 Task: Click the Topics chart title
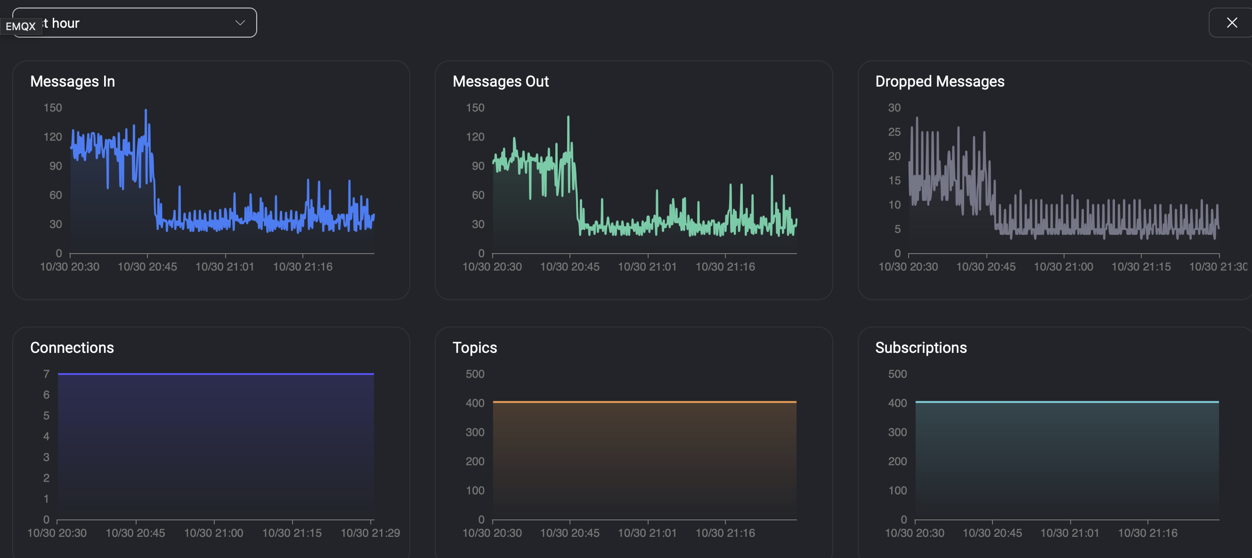tap(474, 347)
